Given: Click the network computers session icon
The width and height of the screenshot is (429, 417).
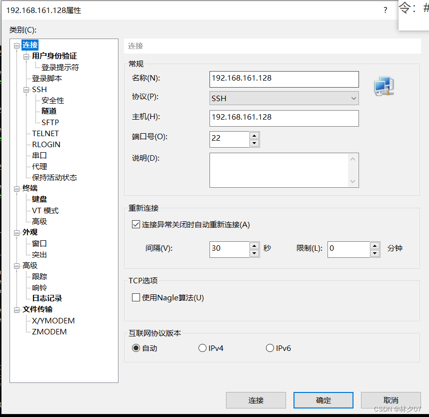Looking at the screenshot, I should tap(384, 86).
